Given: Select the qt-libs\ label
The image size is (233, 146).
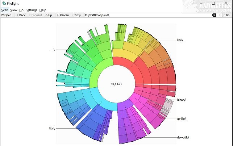Looking at the screenshot, I should pyautogui.click(x=182, y=119).
